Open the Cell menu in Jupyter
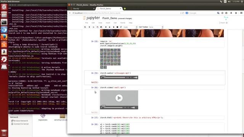 coord(115,23)
